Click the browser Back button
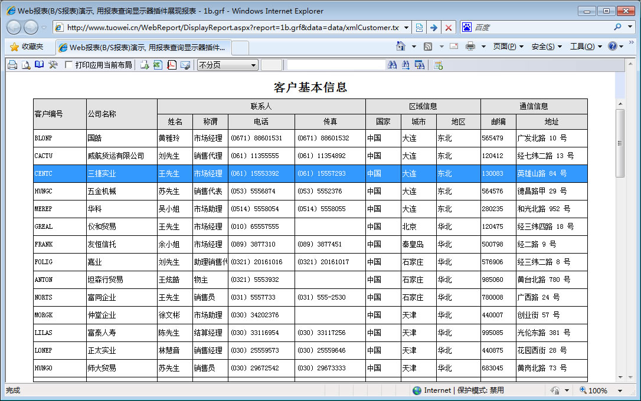 point(14,27)
